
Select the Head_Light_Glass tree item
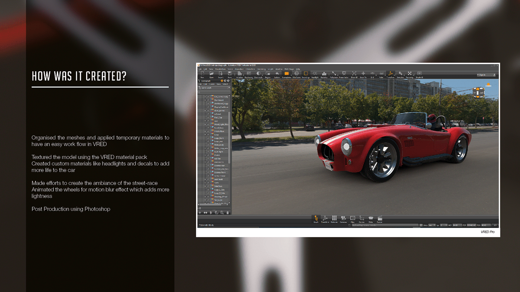click(x=221, y=125)
